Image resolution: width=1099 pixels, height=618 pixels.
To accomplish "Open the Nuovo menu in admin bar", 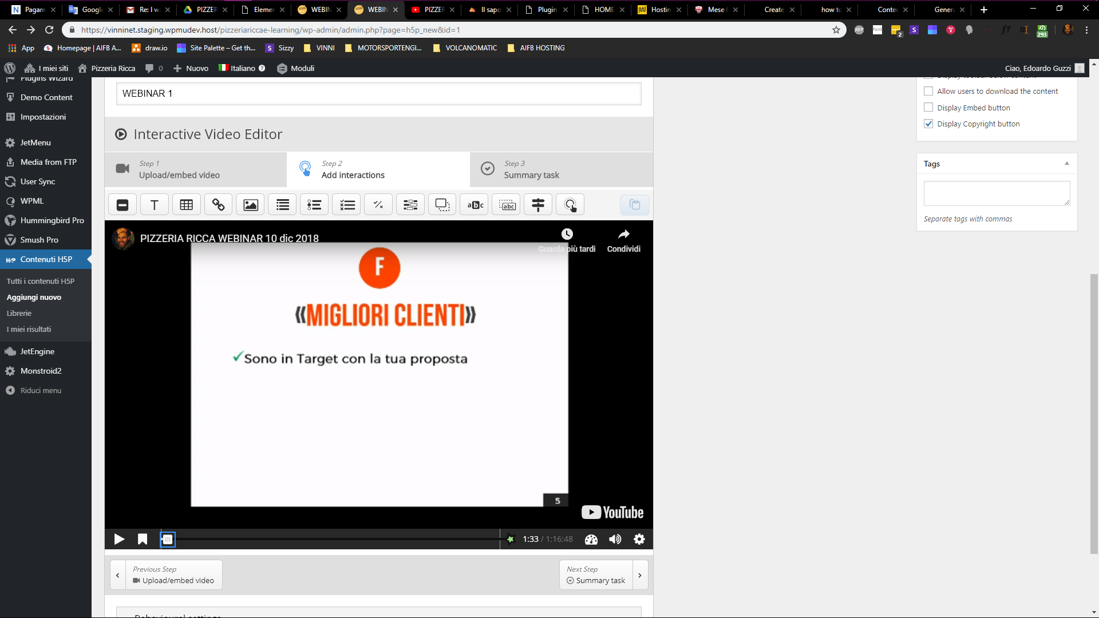I will click(x=191, y=68).
